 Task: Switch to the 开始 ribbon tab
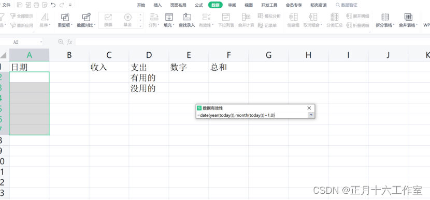point(141,5)
